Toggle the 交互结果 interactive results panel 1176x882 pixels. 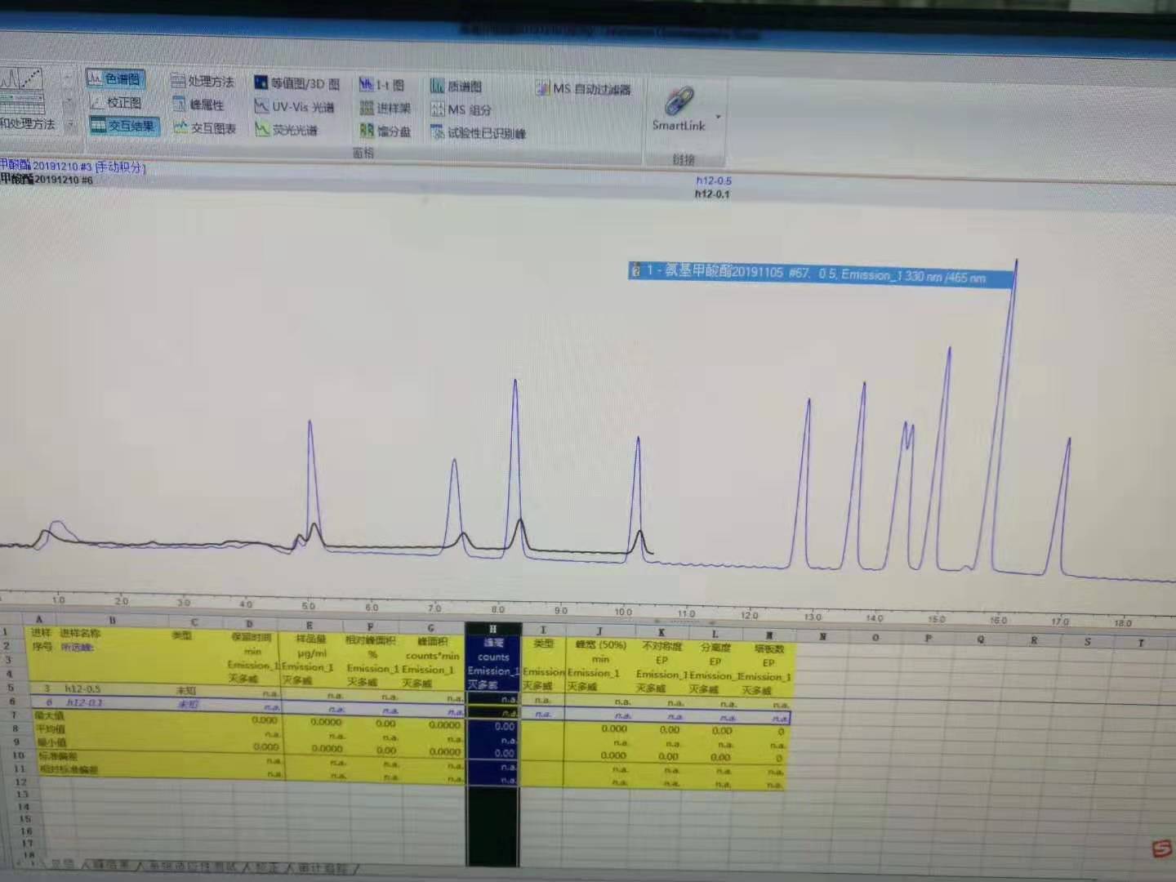123,126
